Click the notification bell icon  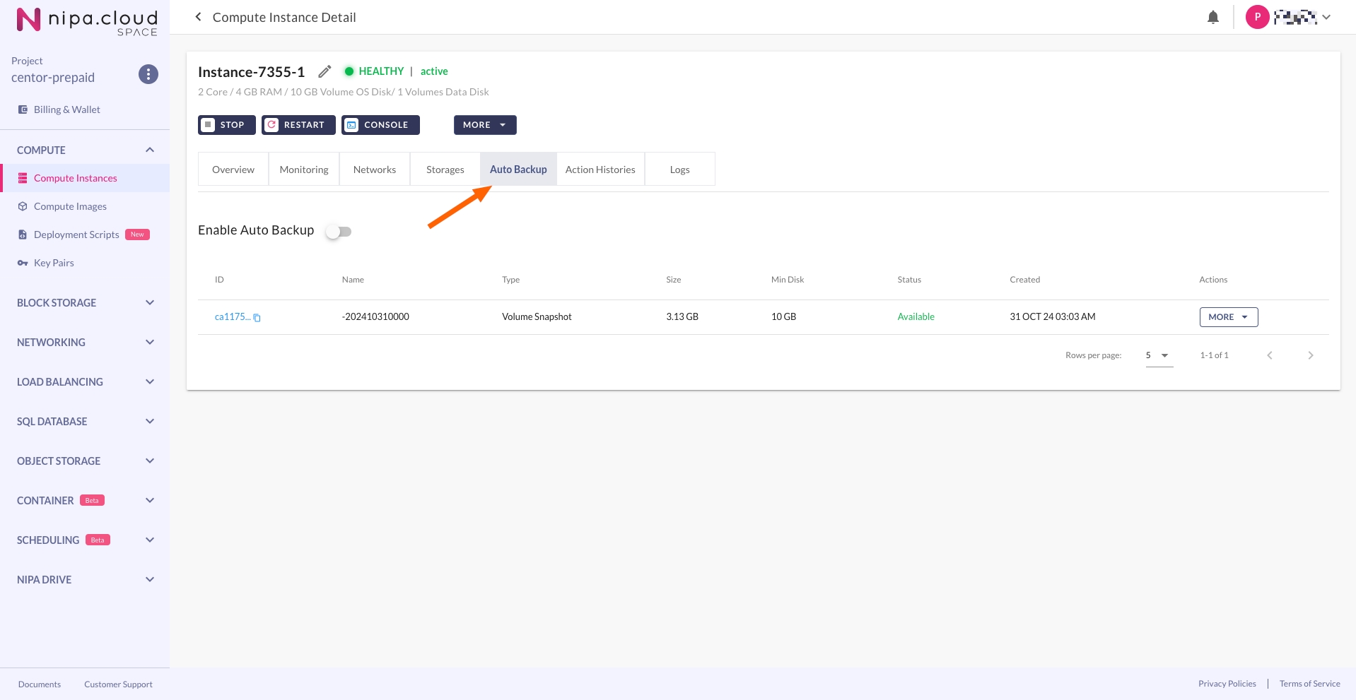(x=1212, y=18)
